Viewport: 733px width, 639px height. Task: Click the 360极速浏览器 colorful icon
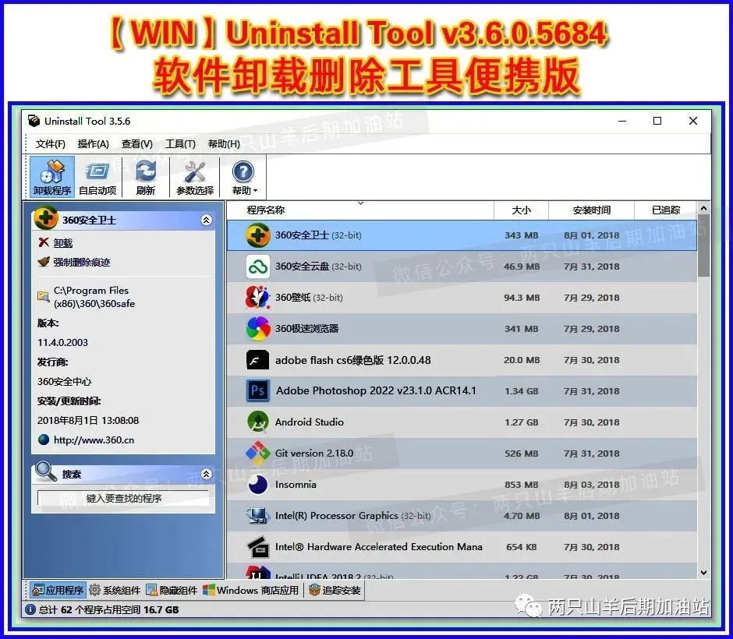tap(258, 329)
